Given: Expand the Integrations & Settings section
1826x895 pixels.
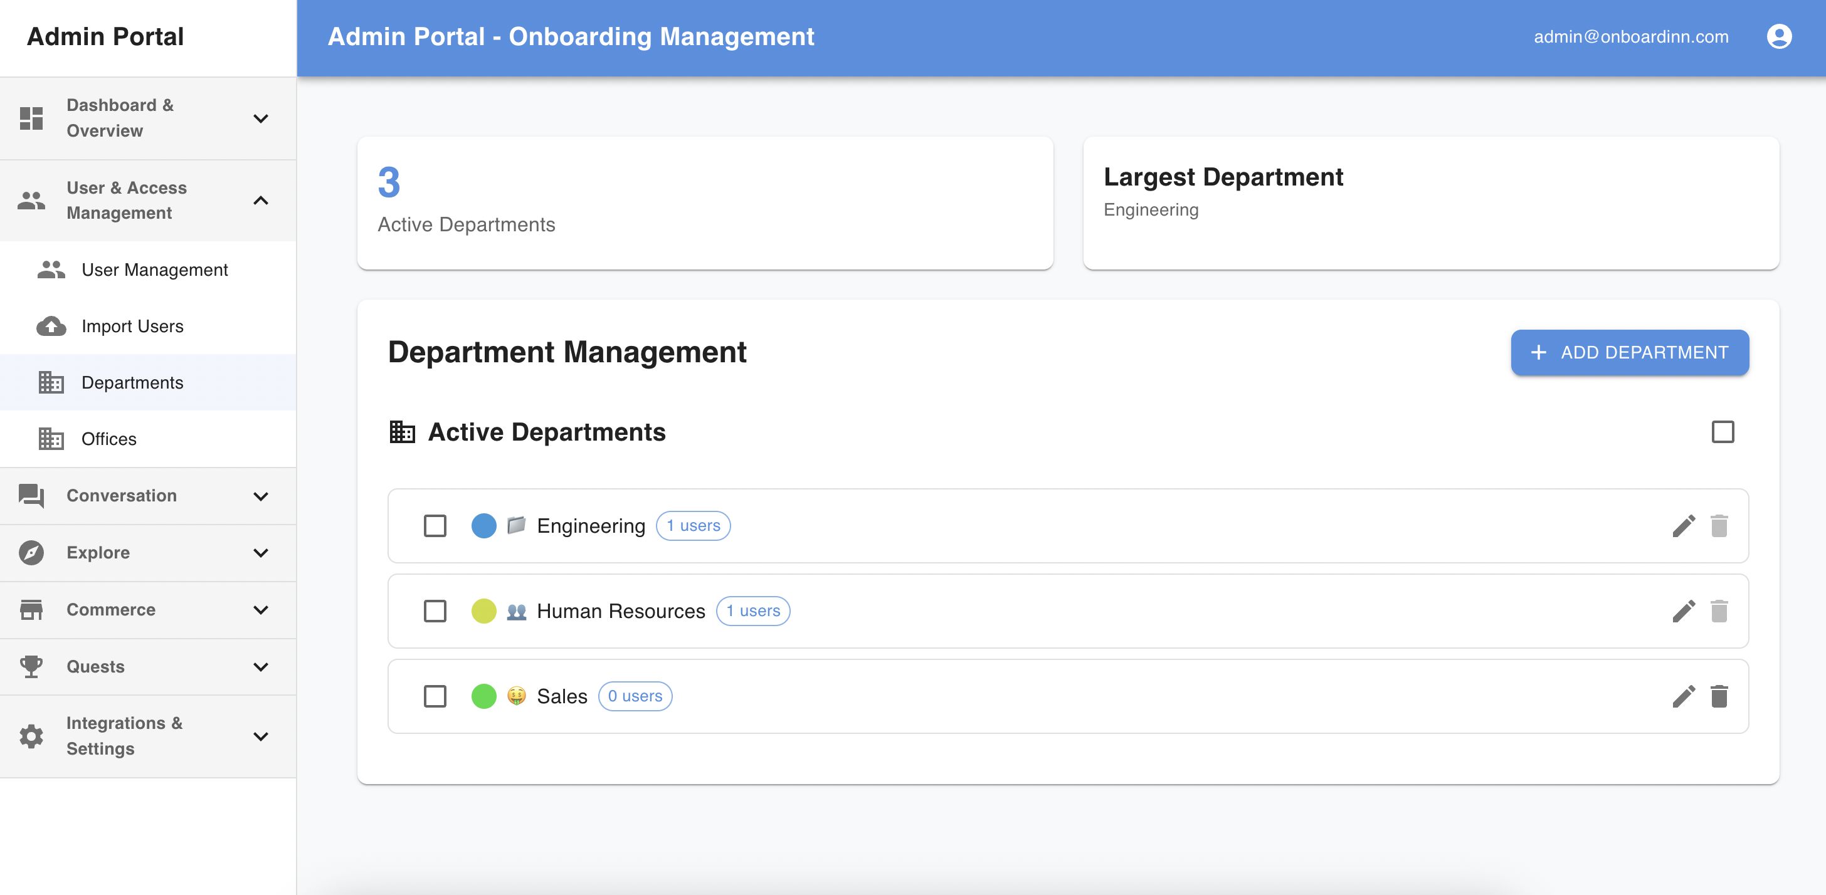Looking at the screenshot, I should tap(260, 736).
